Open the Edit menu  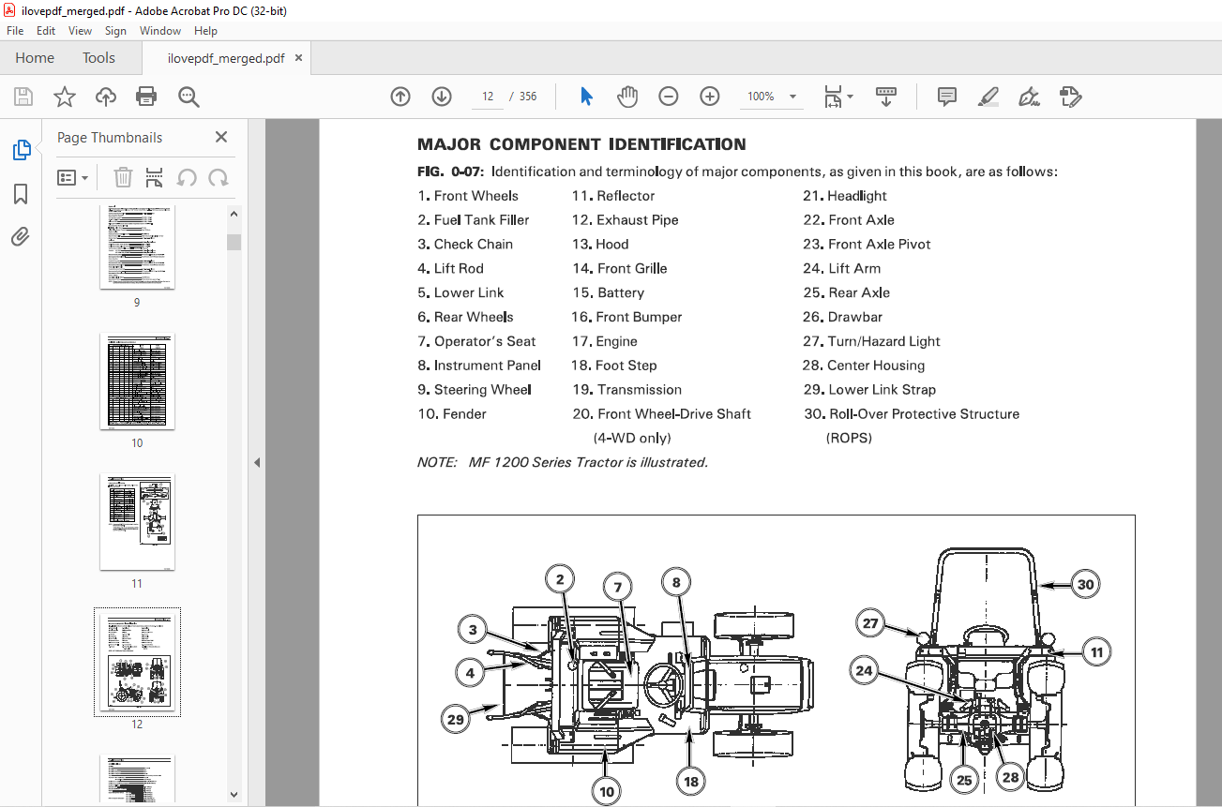pos(46,31)
